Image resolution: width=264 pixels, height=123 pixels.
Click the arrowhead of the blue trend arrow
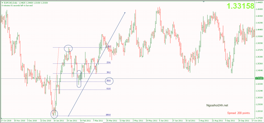tap(125, 13)
